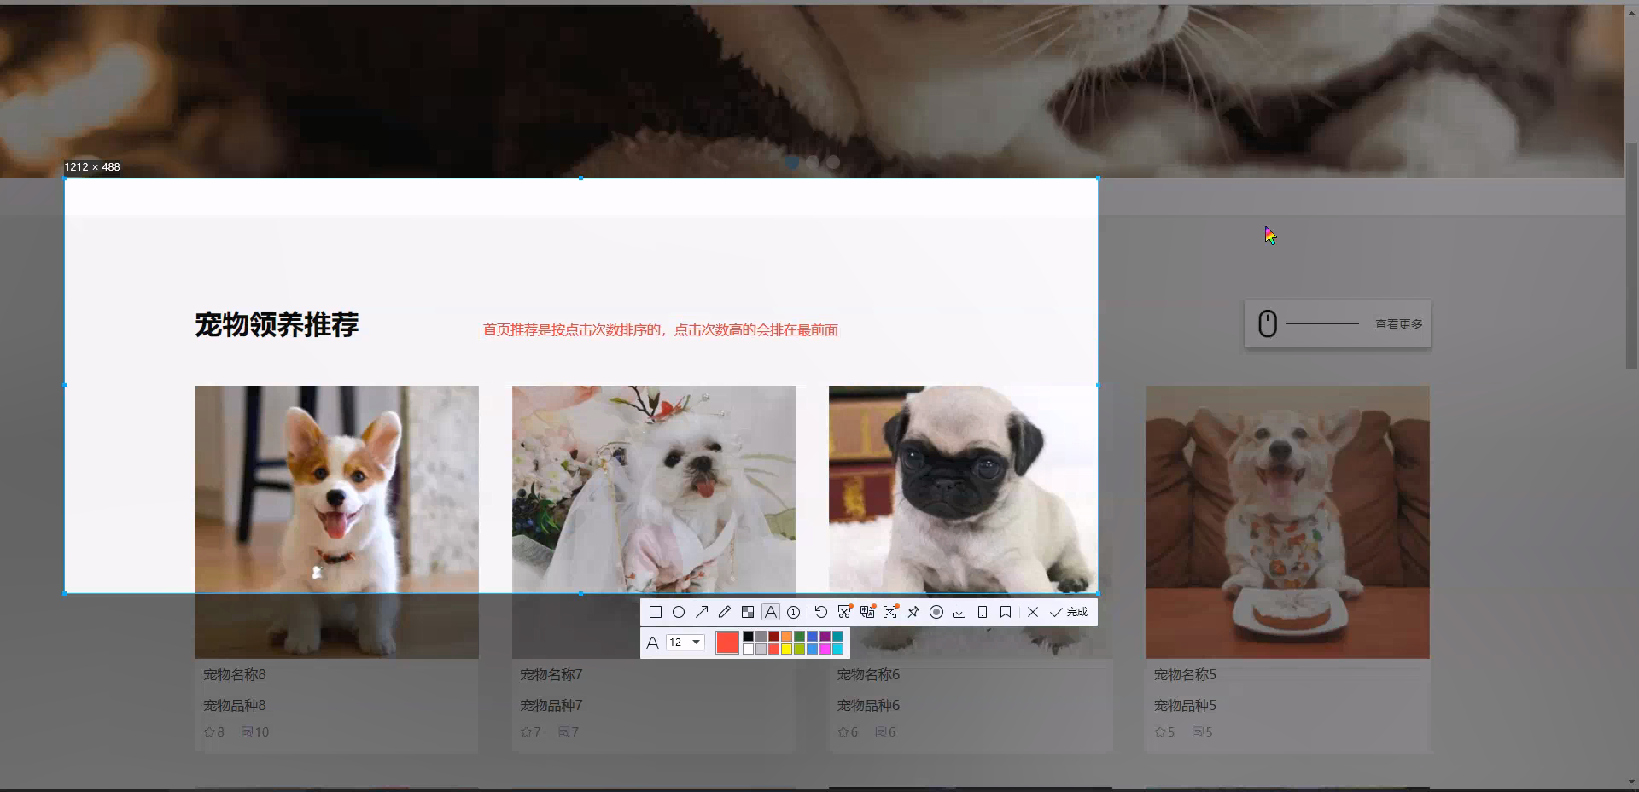Start long scrolling screenshot with scissors icon
Viewport: 1639px width, 792px height.
[844, 612]
